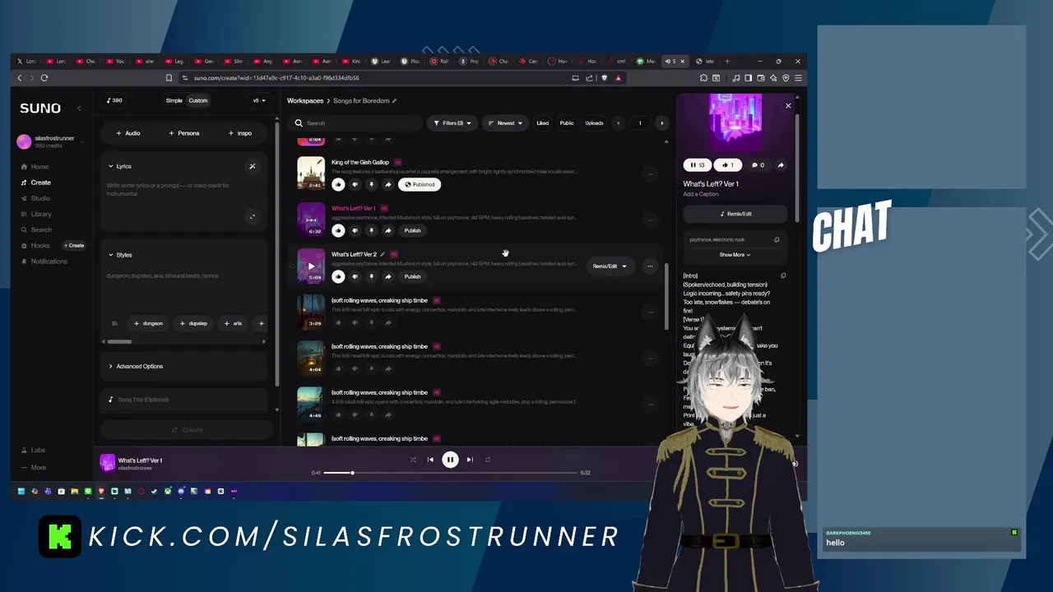Publish What's Left? Ver 1
The height and width of the screenshot is (592, 1053).
(x=413, y=230)
